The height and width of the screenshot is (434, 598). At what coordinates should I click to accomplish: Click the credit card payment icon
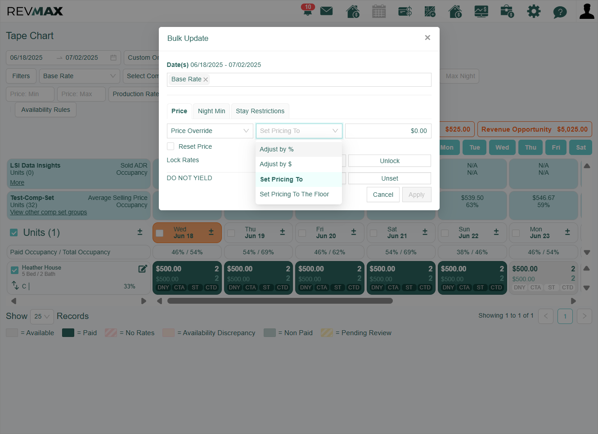[x=405, y=11]
